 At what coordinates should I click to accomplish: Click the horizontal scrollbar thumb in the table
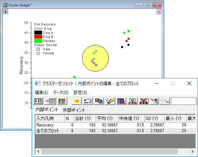[109, 151]
